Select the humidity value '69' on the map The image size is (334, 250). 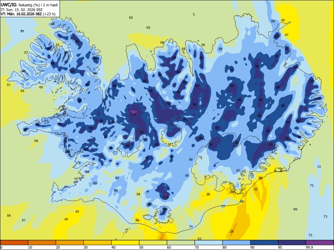(295, 209)
